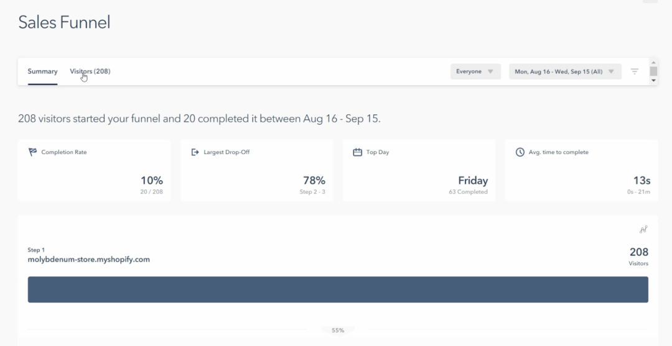Click the chart view icon above Step 1
672x346 pixels.
[643, 229]
